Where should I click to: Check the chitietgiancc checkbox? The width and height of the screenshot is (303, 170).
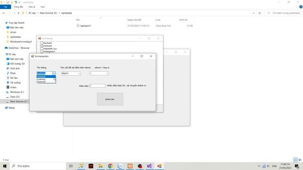pos(42,51)
